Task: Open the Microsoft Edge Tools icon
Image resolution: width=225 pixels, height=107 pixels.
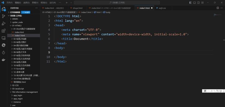Action: [3, 45]
